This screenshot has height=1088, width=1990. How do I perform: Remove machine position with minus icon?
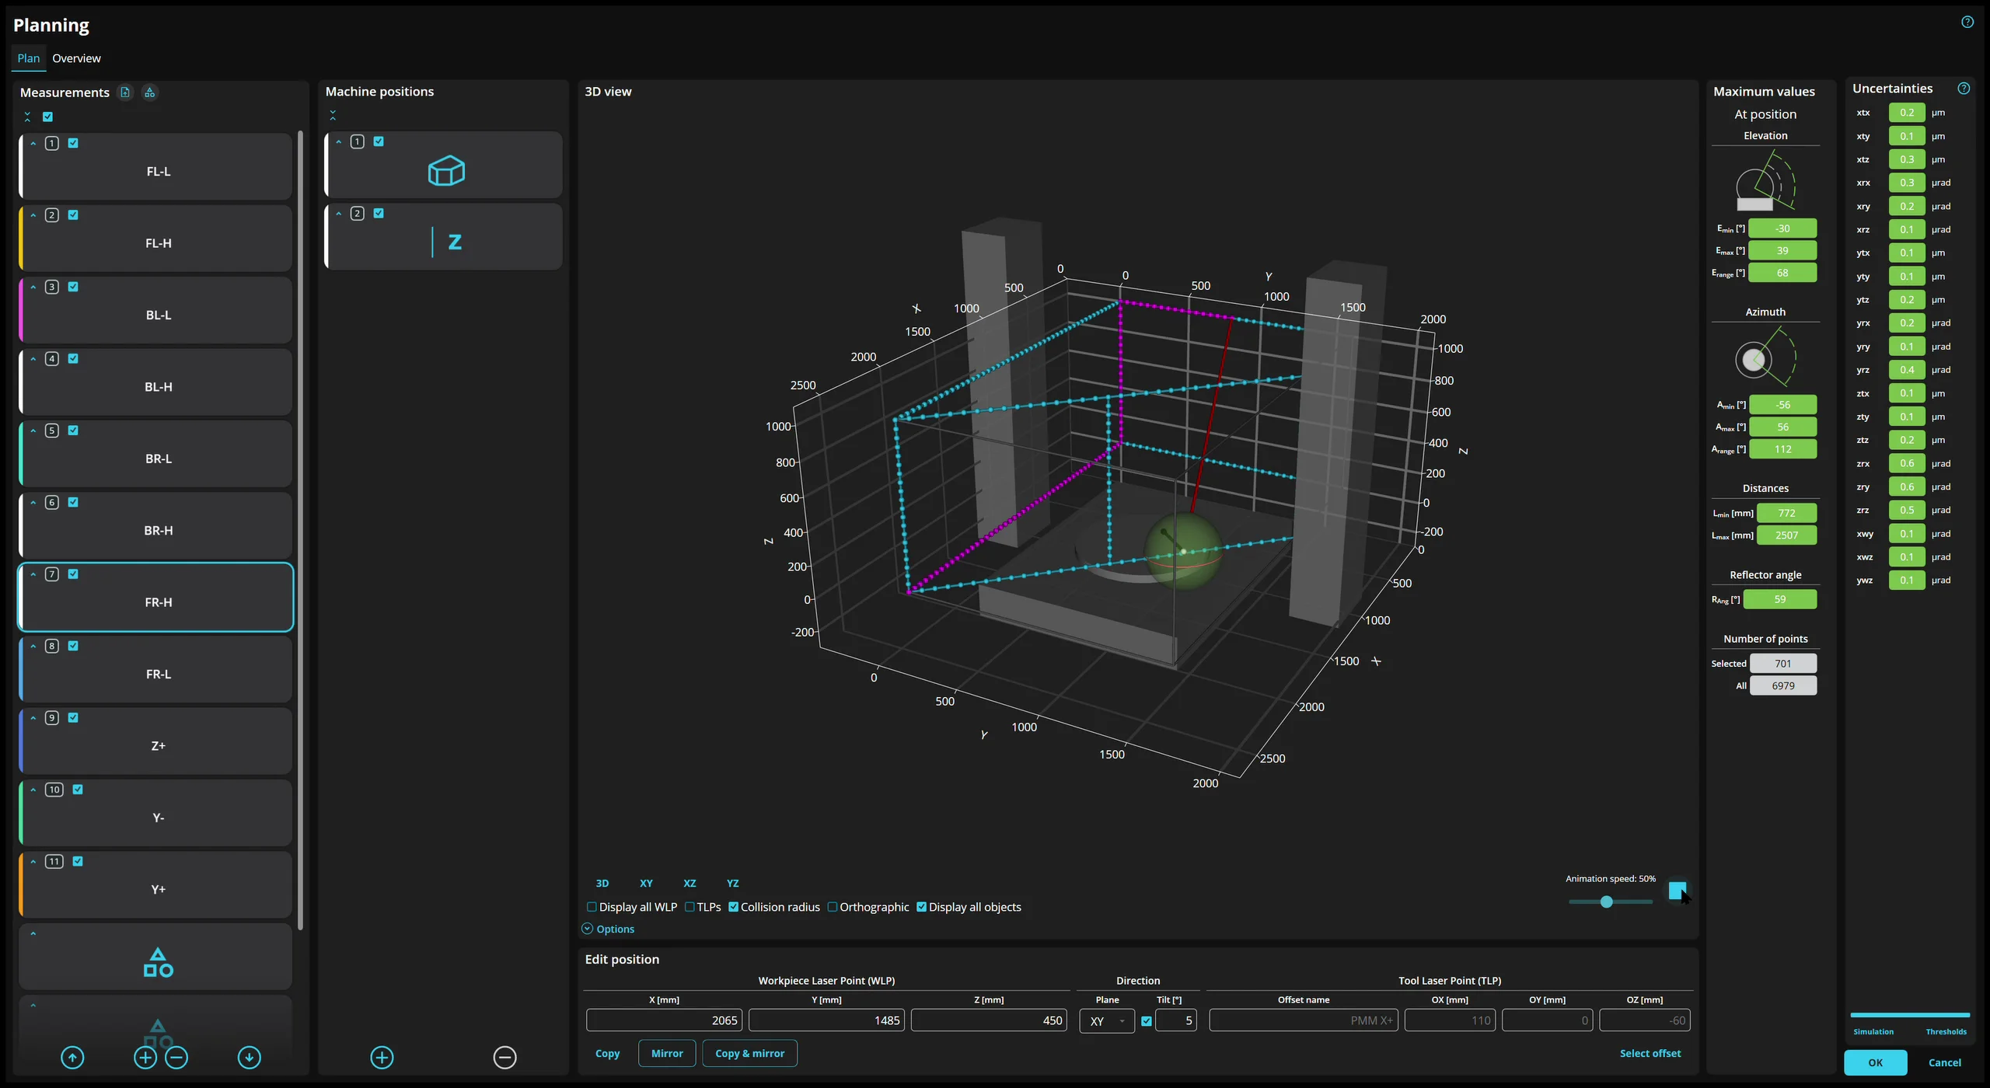(504, 1057)
